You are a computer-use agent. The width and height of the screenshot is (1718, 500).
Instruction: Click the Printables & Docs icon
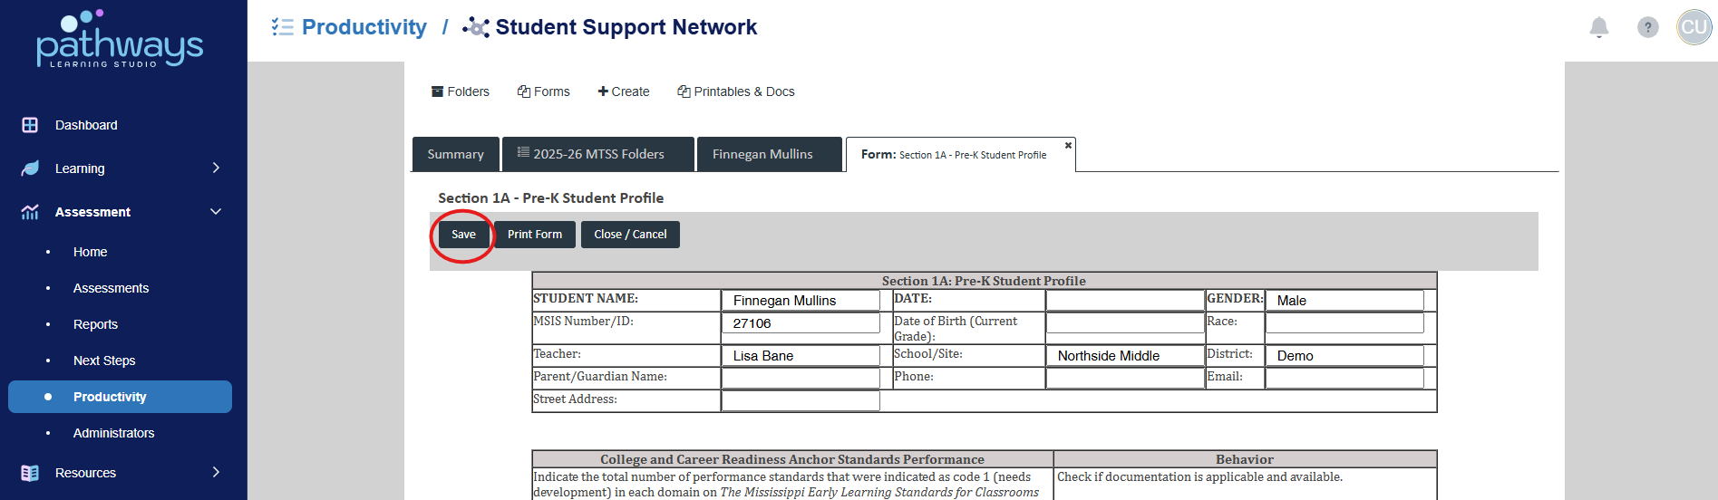click(x=684, y=91)
